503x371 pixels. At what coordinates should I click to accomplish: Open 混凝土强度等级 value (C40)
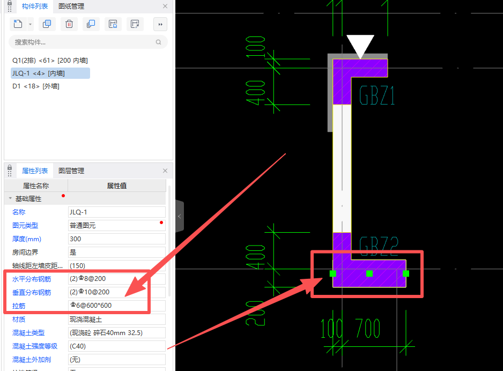[x=117, y=346]
